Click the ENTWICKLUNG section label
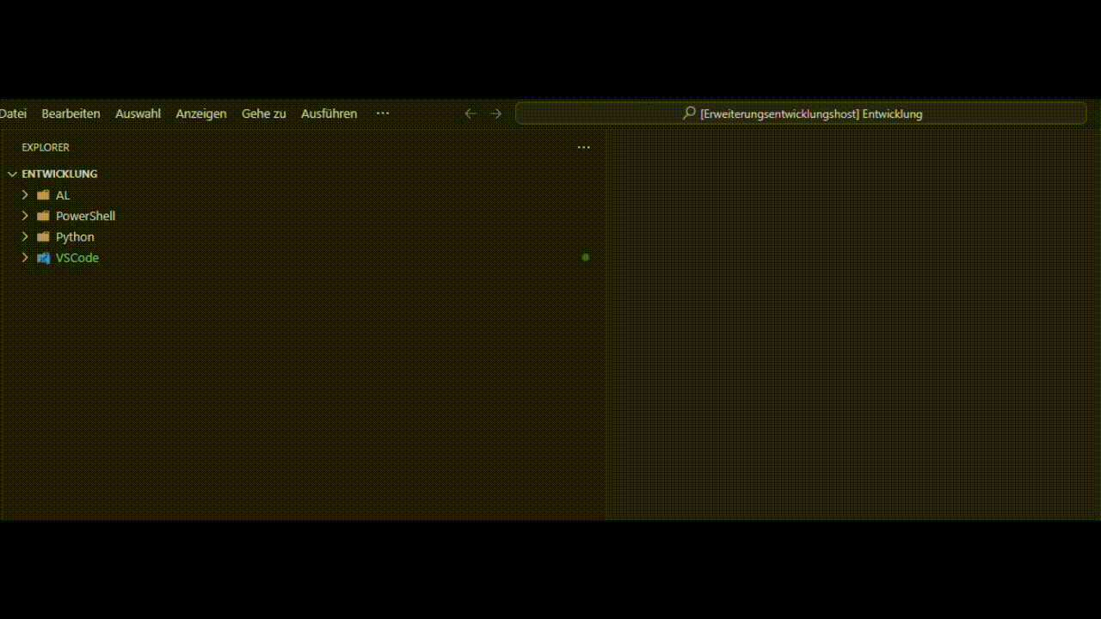The width and height of the screenshot is (1101, 619). click(x=59, y=174)
